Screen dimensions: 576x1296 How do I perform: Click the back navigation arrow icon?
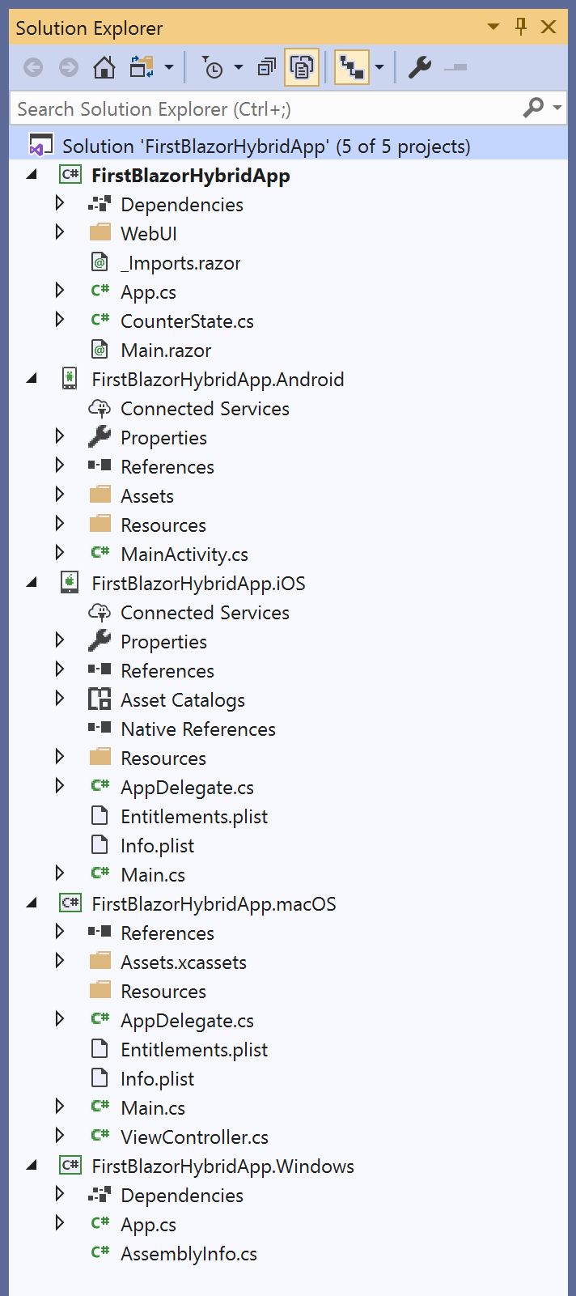pos(33,67)
